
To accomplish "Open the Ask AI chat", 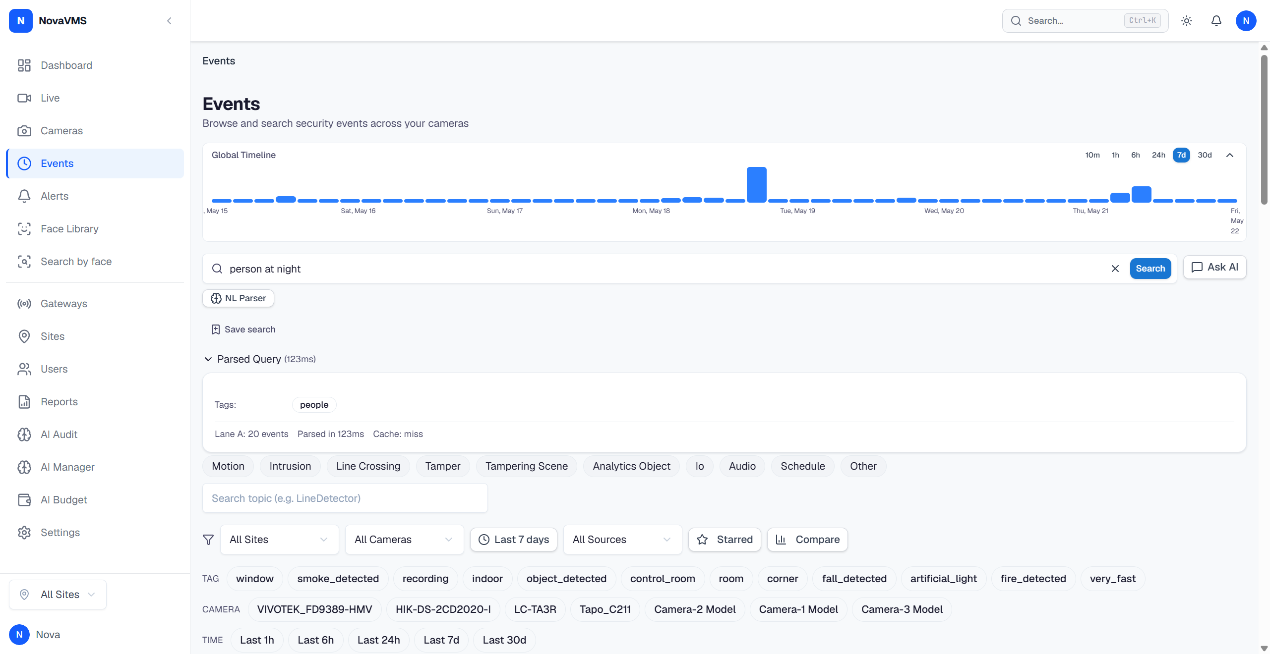I will point(1215,268).
